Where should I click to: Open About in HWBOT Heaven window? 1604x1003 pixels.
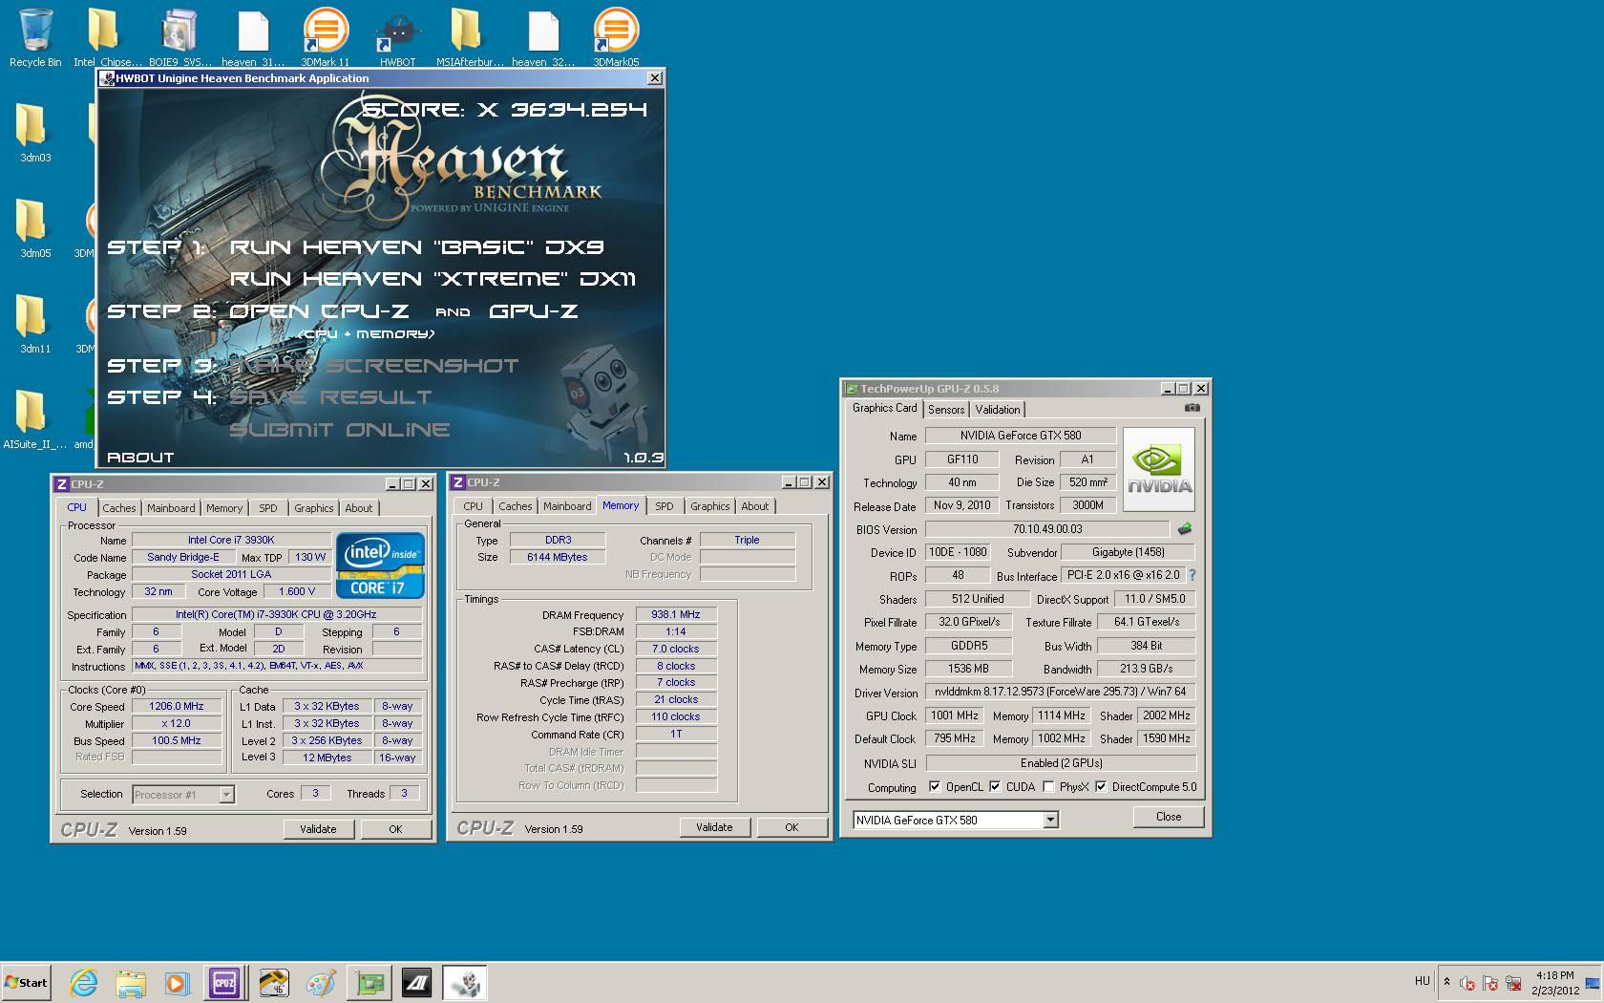(x=140, y=458)
